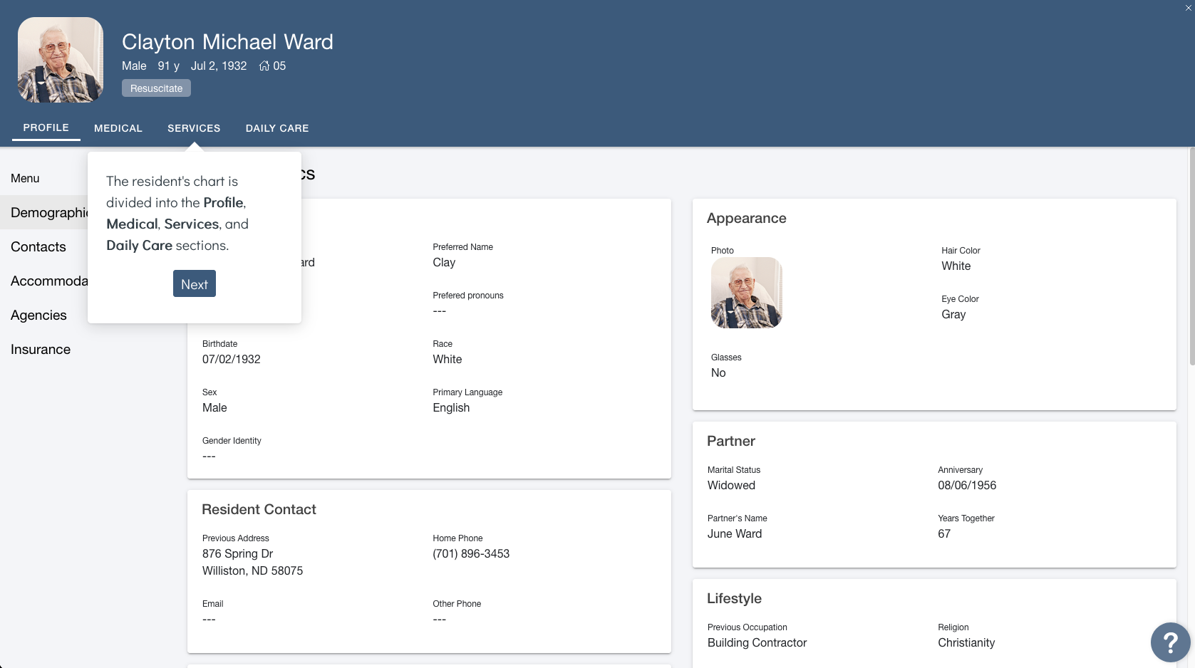
Task: Click the Preferred Name value Clay
Action: pos(444,263)
